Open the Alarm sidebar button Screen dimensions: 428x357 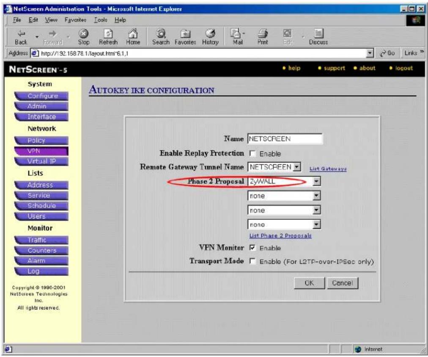pos(41,261)
